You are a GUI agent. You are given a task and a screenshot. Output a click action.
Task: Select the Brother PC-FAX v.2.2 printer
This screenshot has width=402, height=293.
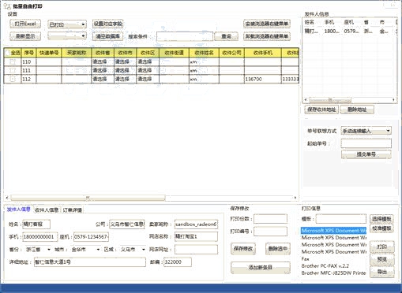pyautogui.click(x=325, y=265)
